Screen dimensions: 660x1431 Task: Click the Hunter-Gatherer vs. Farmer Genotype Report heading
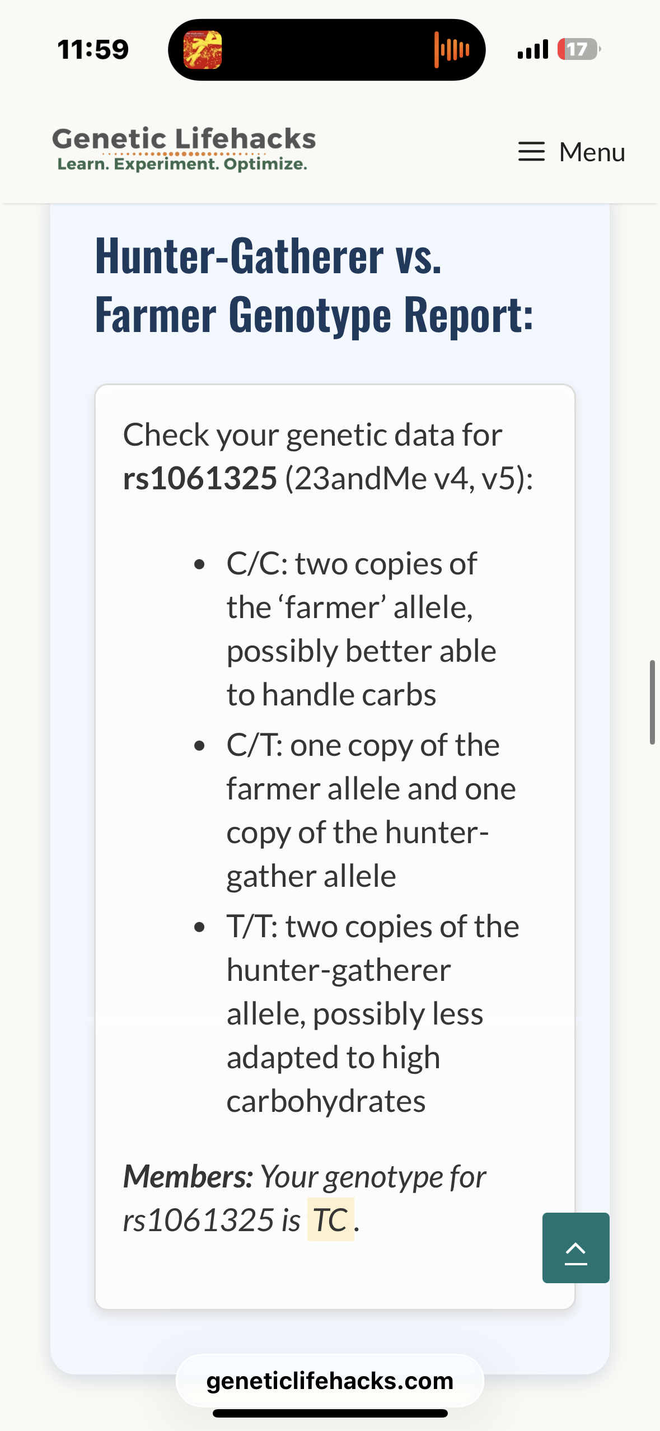pyautogui.click(x=313, y=286)
